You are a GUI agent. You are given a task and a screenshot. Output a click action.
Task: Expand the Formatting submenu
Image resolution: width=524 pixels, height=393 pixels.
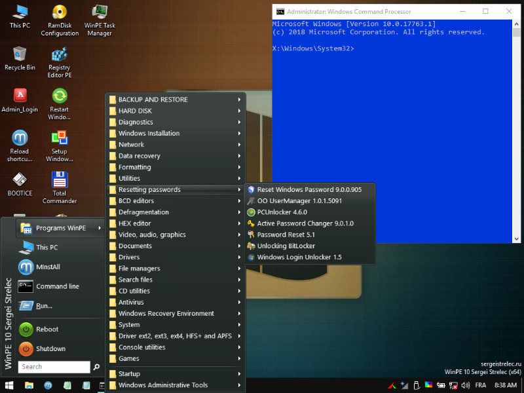coord(176,167)
